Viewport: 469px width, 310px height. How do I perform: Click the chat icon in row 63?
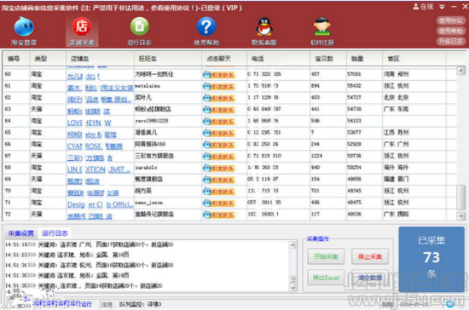click(218, 110)
